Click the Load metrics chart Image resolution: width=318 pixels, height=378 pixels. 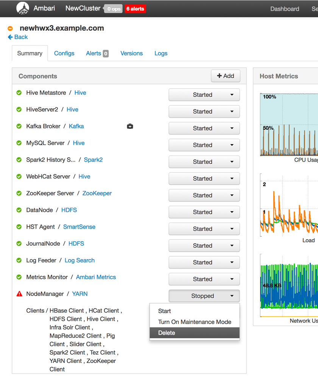tap(289, 205)
